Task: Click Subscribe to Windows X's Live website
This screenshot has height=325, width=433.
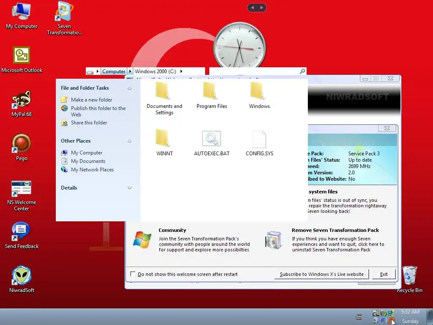Action: pos(322,274)
